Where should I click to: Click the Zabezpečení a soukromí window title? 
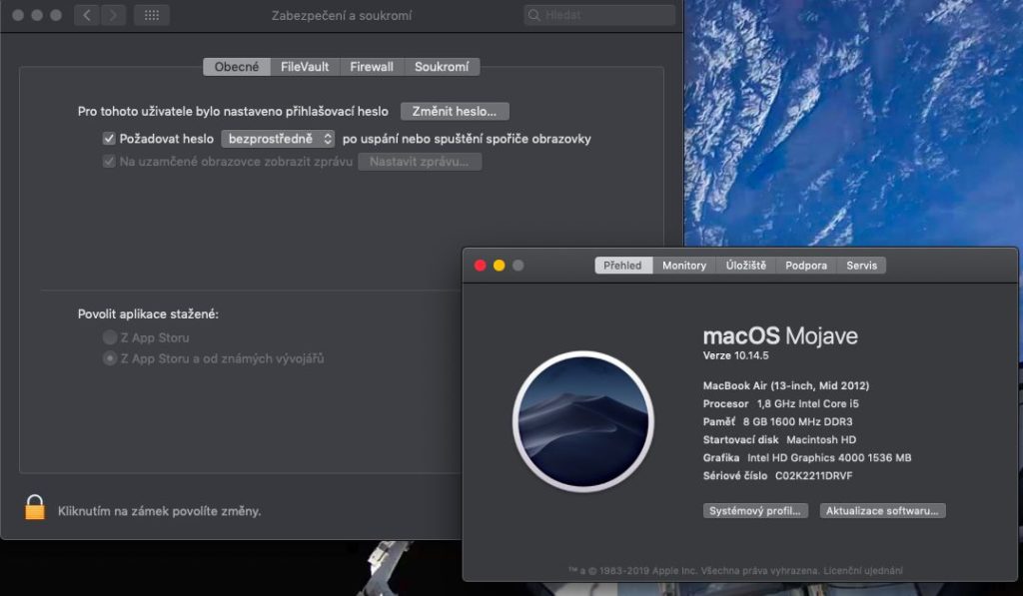(x=342, y=15)
